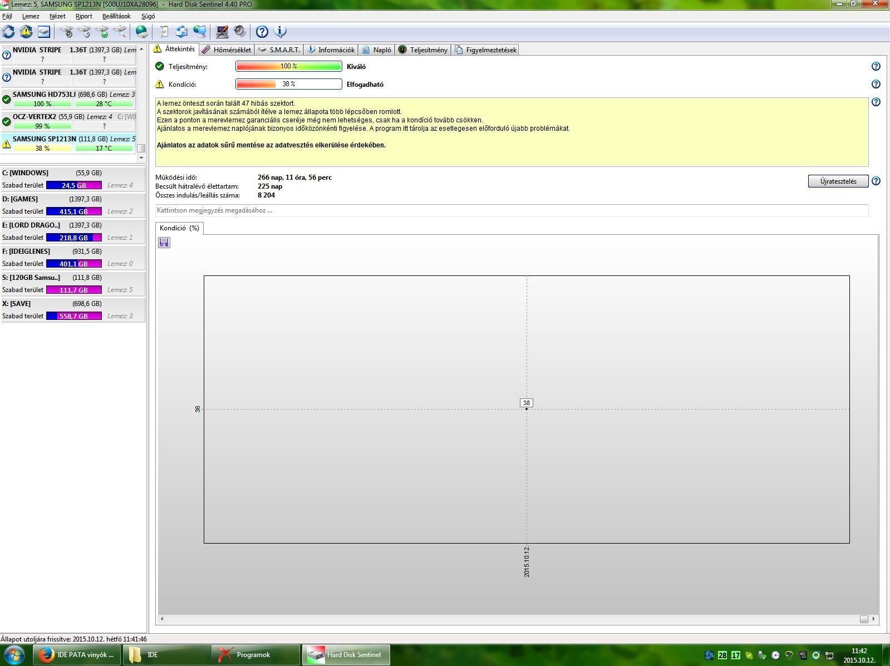Click the disk list scroll up arrow
Image resolution: width=890 pixels, height=666 pixels.
(x=141, y=49)
